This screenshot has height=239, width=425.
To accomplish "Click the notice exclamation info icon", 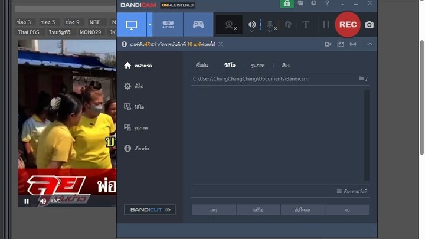I will [124, 44].
